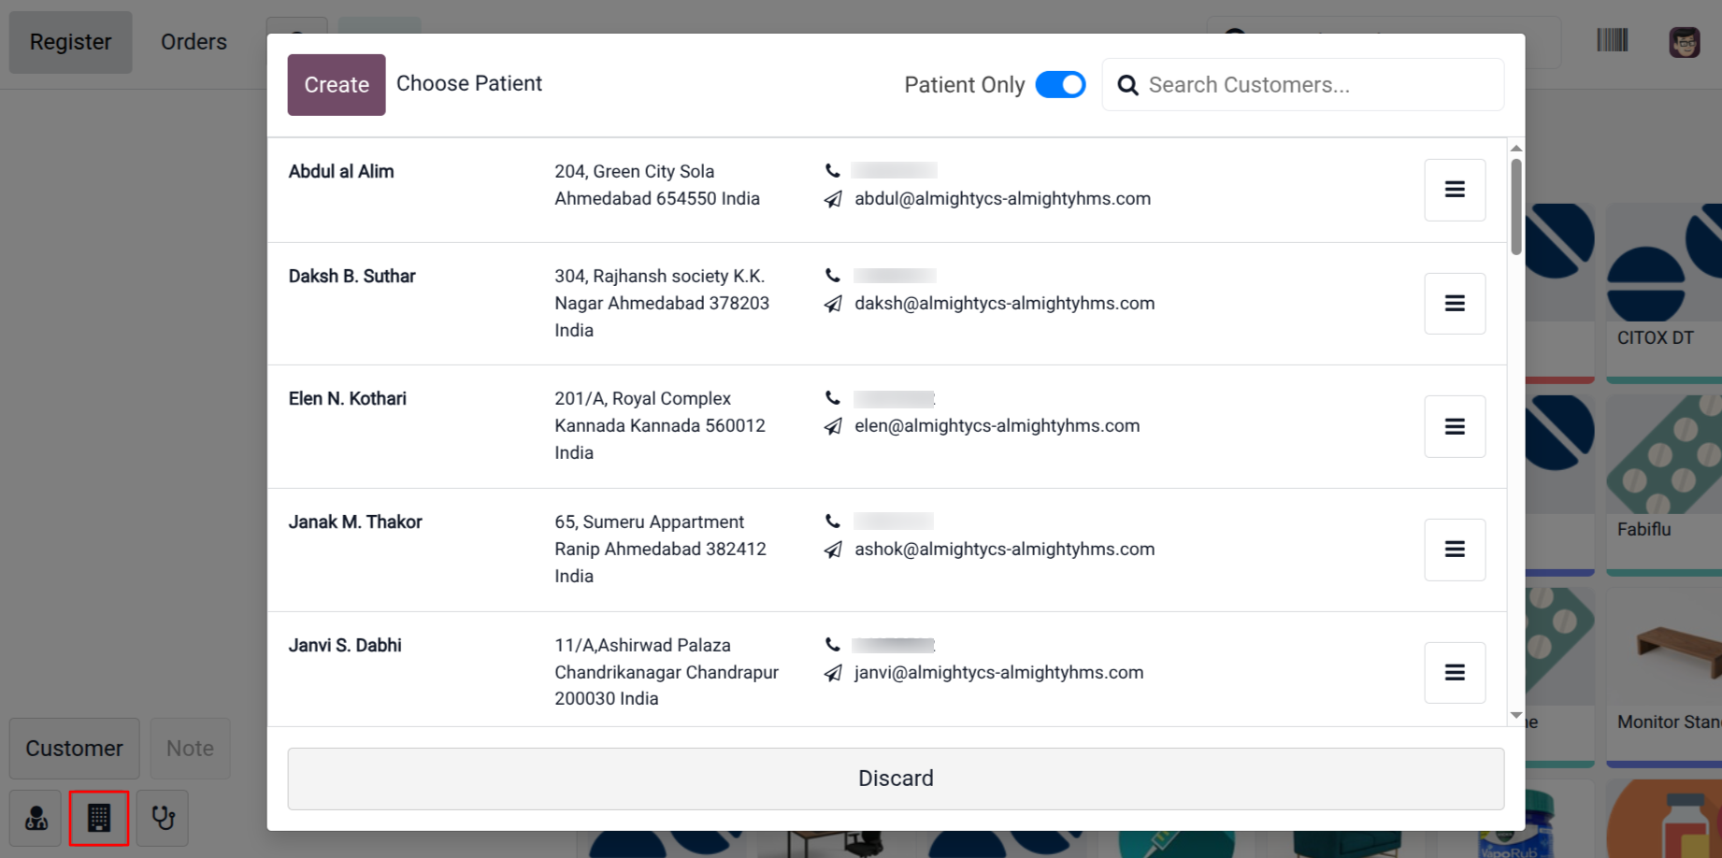This screenshot has width=1722, height=858.
Task: Click the phone icon for Janak M. Thakor
Action: click(x=833, y=521)
